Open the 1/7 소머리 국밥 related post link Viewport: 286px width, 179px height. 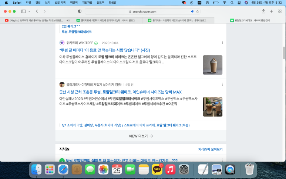click(x=126, y=125)
